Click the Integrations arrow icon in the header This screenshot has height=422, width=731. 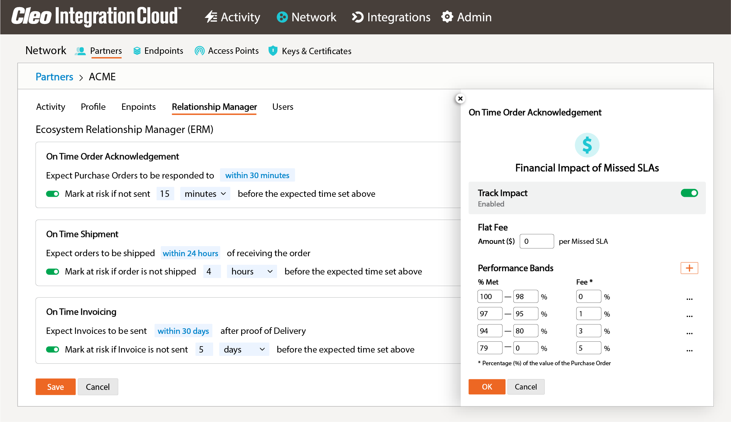click(x=358, y=17)
